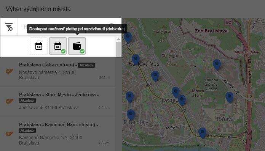Click the clear filter funnel icon
Screen dimensions: 265x151
pyautogui.click(x=9, y=27)
